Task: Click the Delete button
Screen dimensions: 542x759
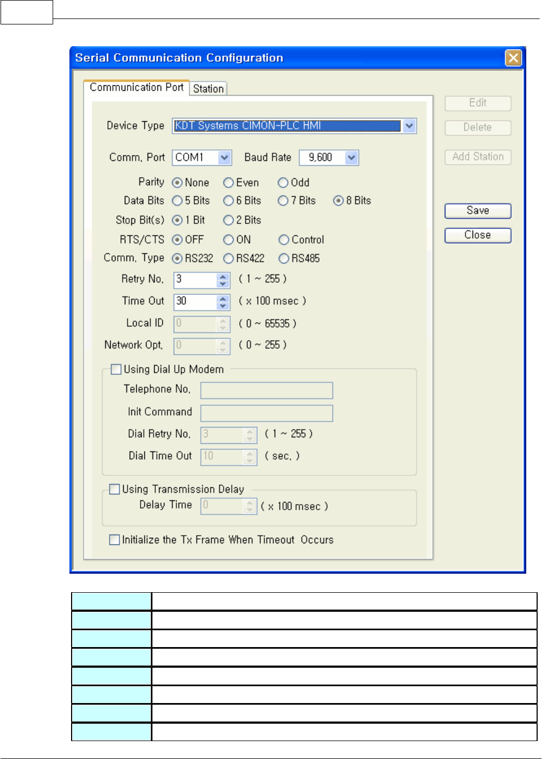Action: [477, 128]
